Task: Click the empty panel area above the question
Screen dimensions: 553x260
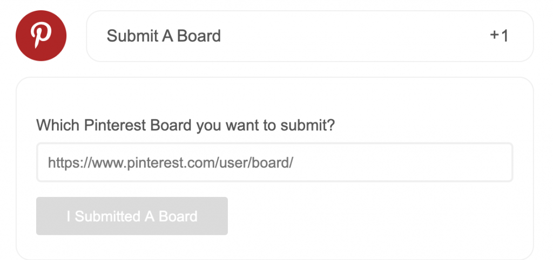Action: point(274,99)
